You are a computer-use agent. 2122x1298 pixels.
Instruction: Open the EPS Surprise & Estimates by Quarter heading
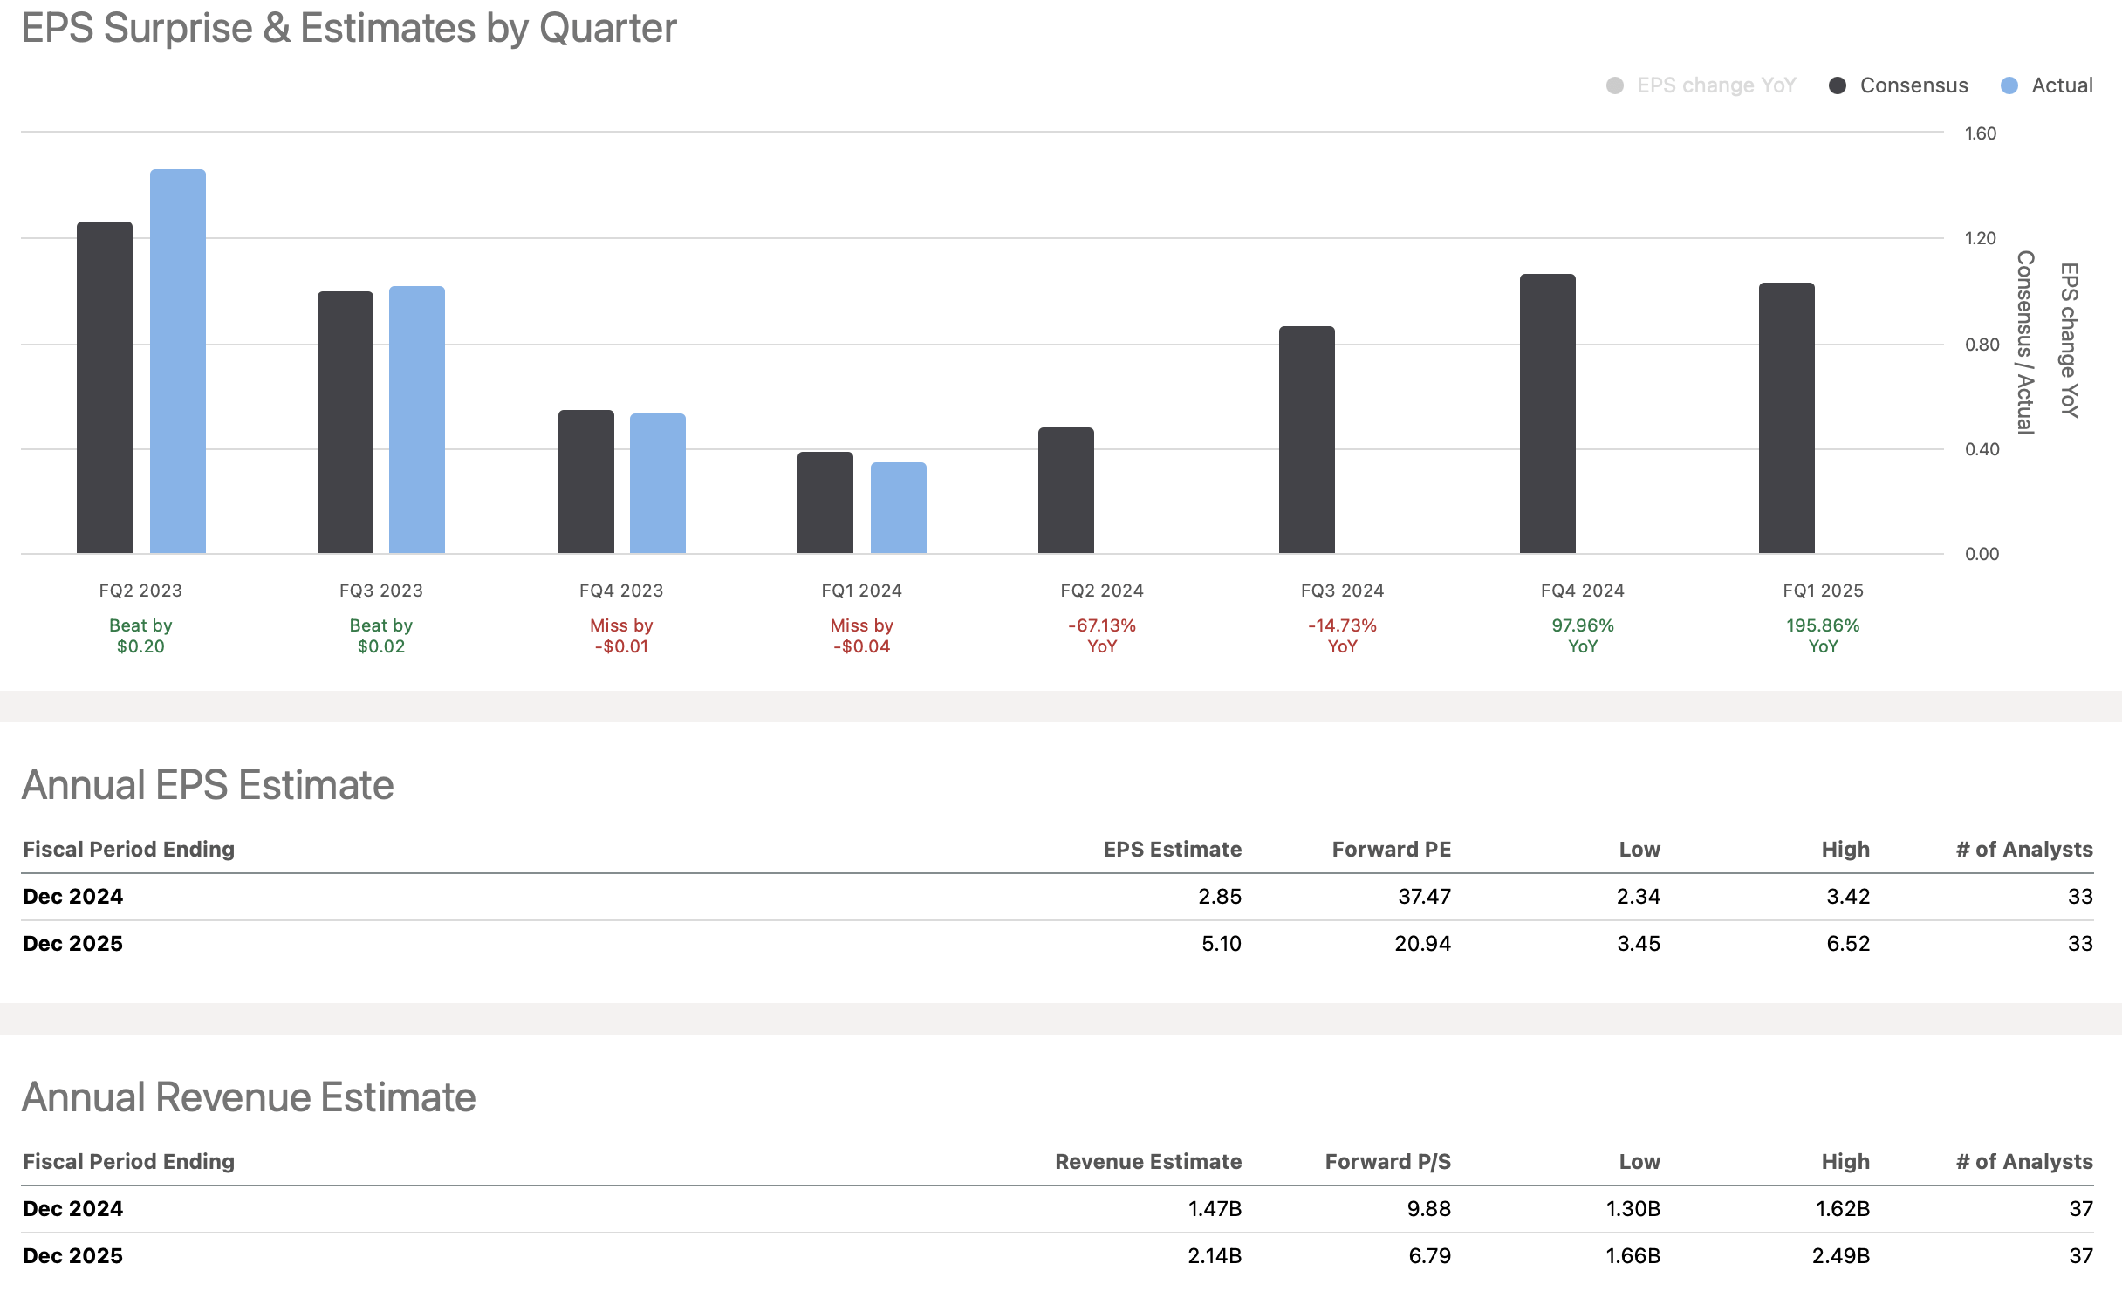click(349, 29)
